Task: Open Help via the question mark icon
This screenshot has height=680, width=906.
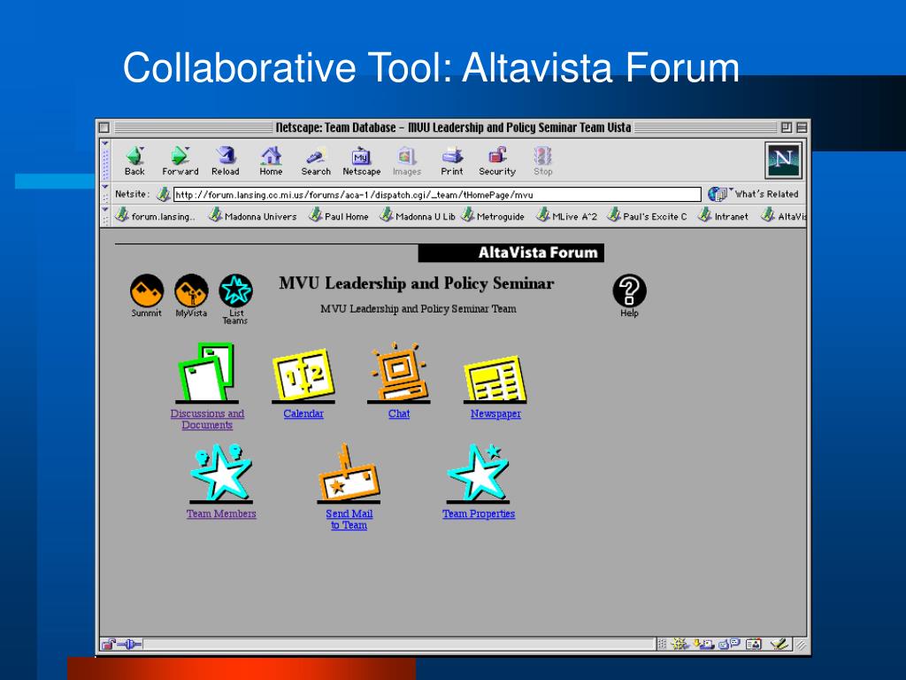Action: [629, 290]
